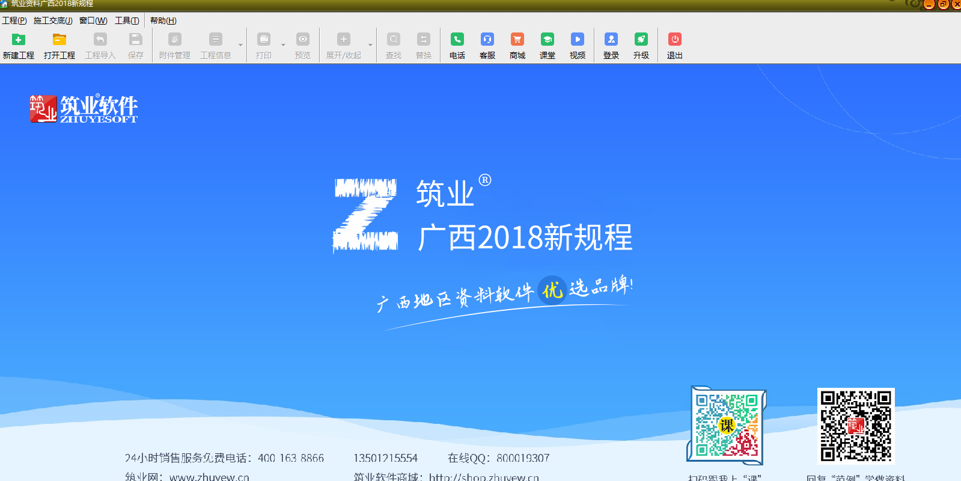
Task: Click the black-and-white 筑业 QR code
Action: (x=856, y=425)
